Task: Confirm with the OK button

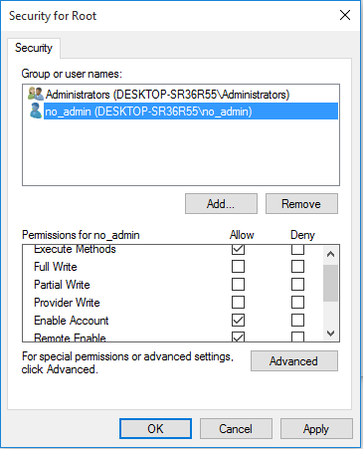Action: (155, 428)
